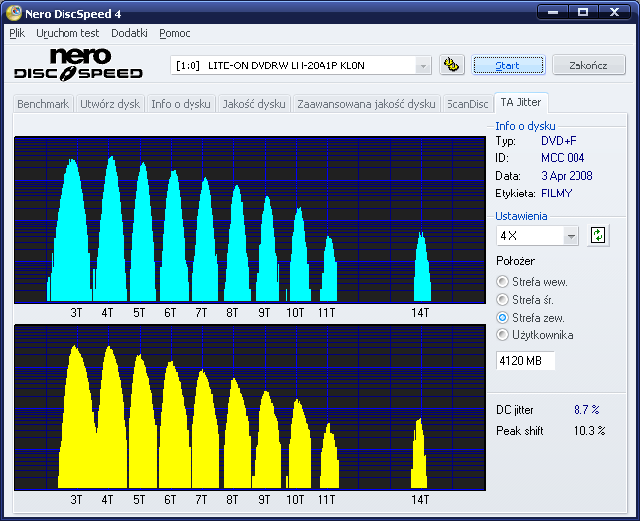Click the Nero DiscSpeed title bar icon
Screen dimensions: 640x521
[14, 13]
